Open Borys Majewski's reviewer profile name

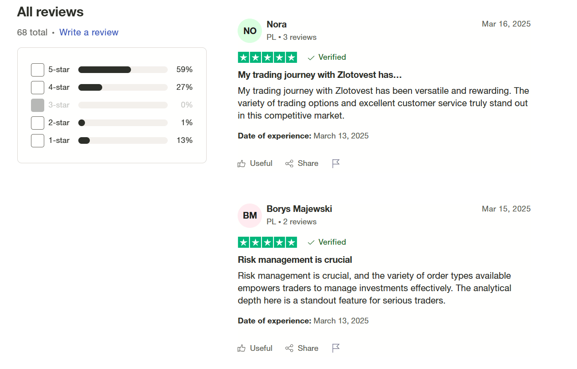point(300,209)
